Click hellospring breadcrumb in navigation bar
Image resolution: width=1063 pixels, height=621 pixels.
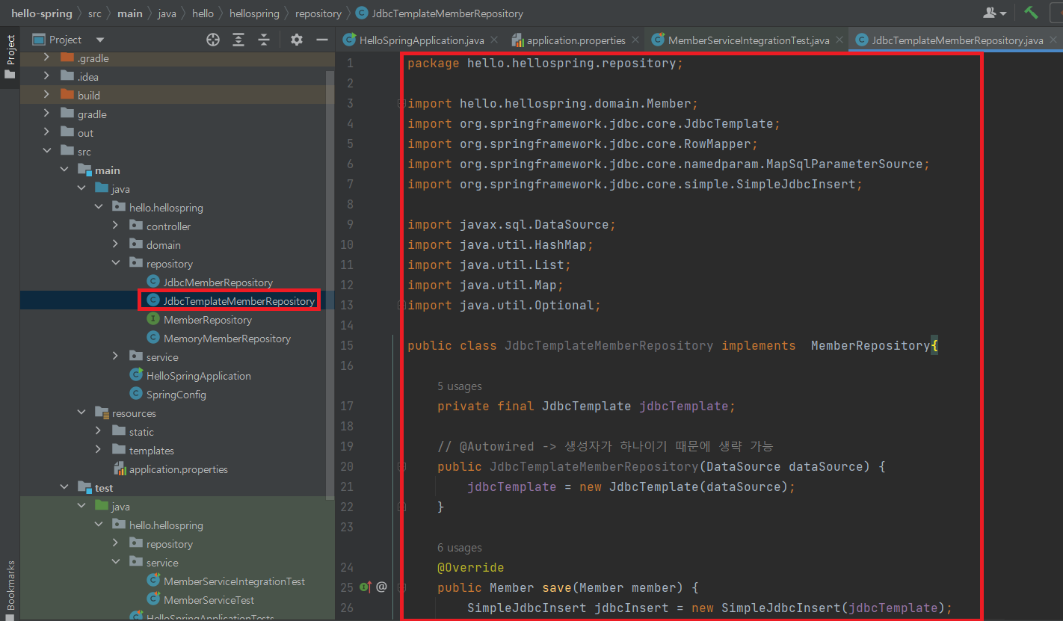(x=254, y=13)
